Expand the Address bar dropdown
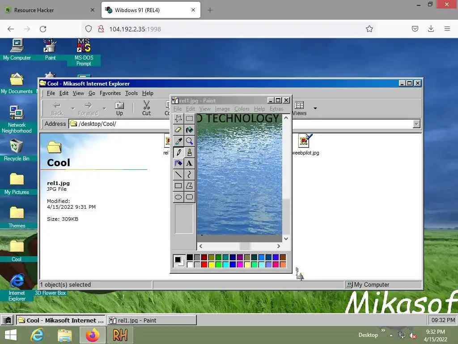Viewport: 458px width, 344px height. tap(416, 124)
